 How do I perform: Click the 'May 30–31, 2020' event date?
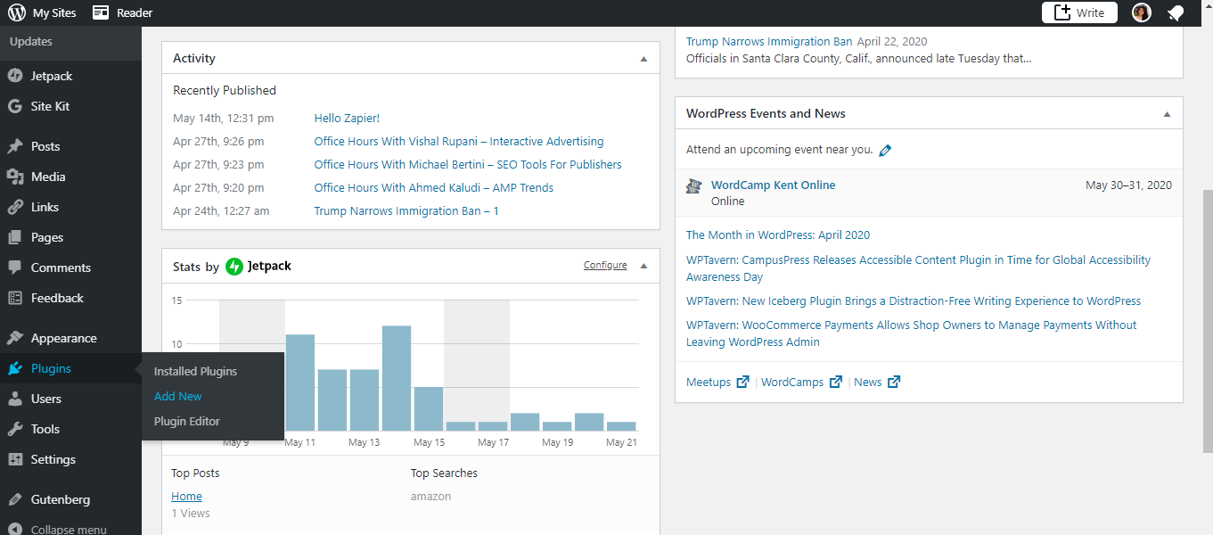click(x=1129, y=185)
